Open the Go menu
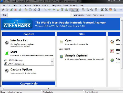This screenshot has width=123, height=93. 20,5
